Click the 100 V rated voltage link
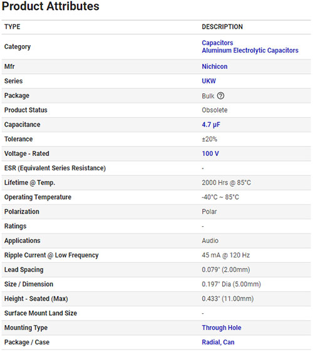Image resolution: width=313 pixels, height=352 pixels. pos(210,153)
